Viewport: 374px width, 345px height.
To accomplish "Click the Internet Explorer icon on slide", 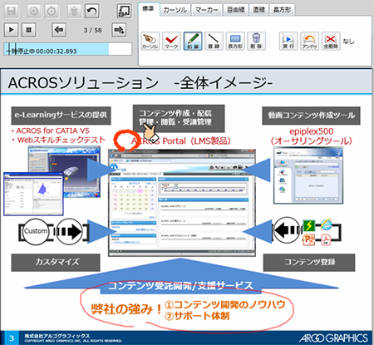I will click(327, 225).
